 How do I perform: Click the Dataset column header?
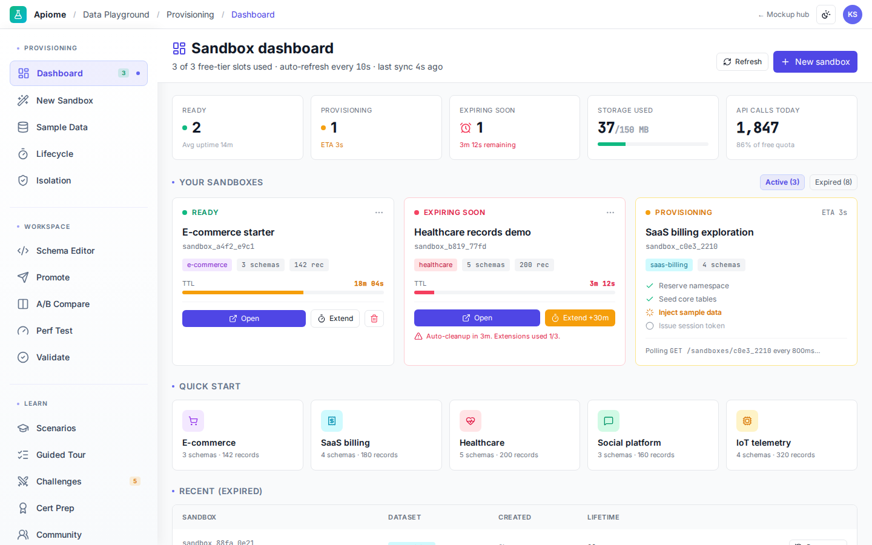(405, 517)
